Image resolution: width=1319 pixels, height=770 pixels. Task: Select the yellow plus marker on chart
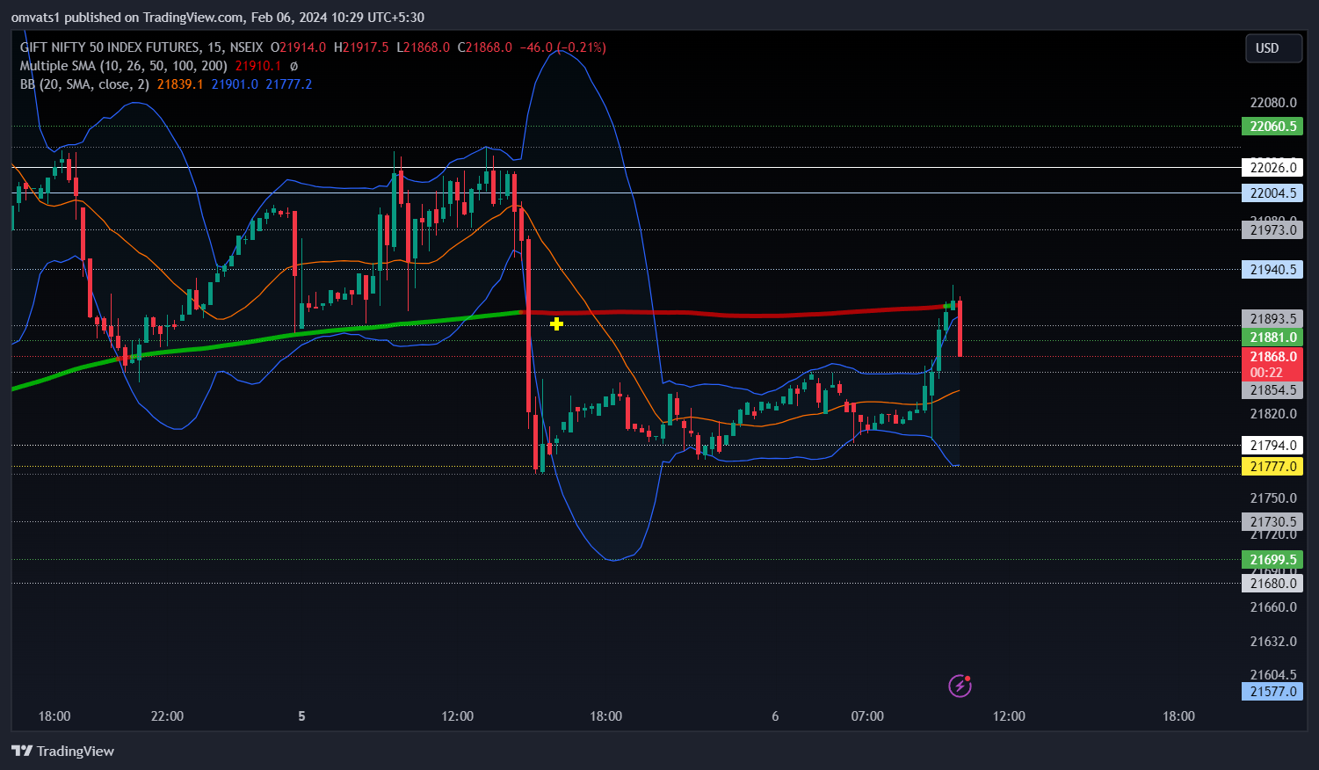click(x=556, y=324)
